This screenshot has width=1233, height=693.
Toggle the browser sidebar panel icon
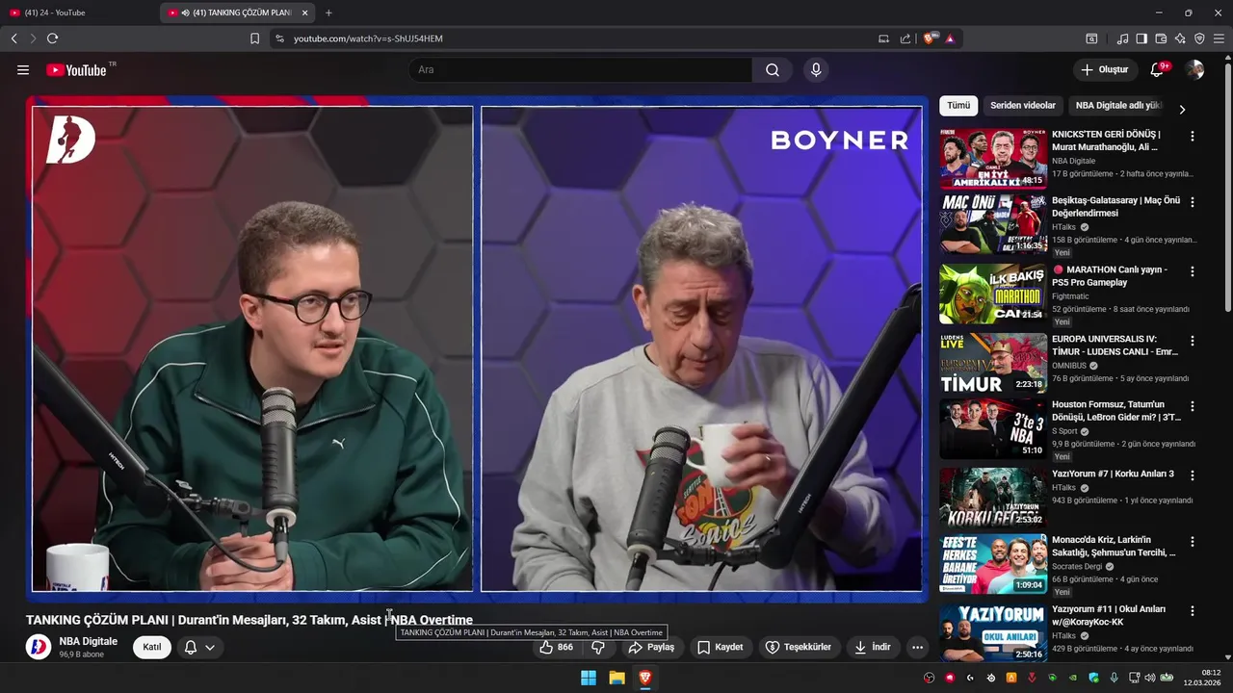1141,38
